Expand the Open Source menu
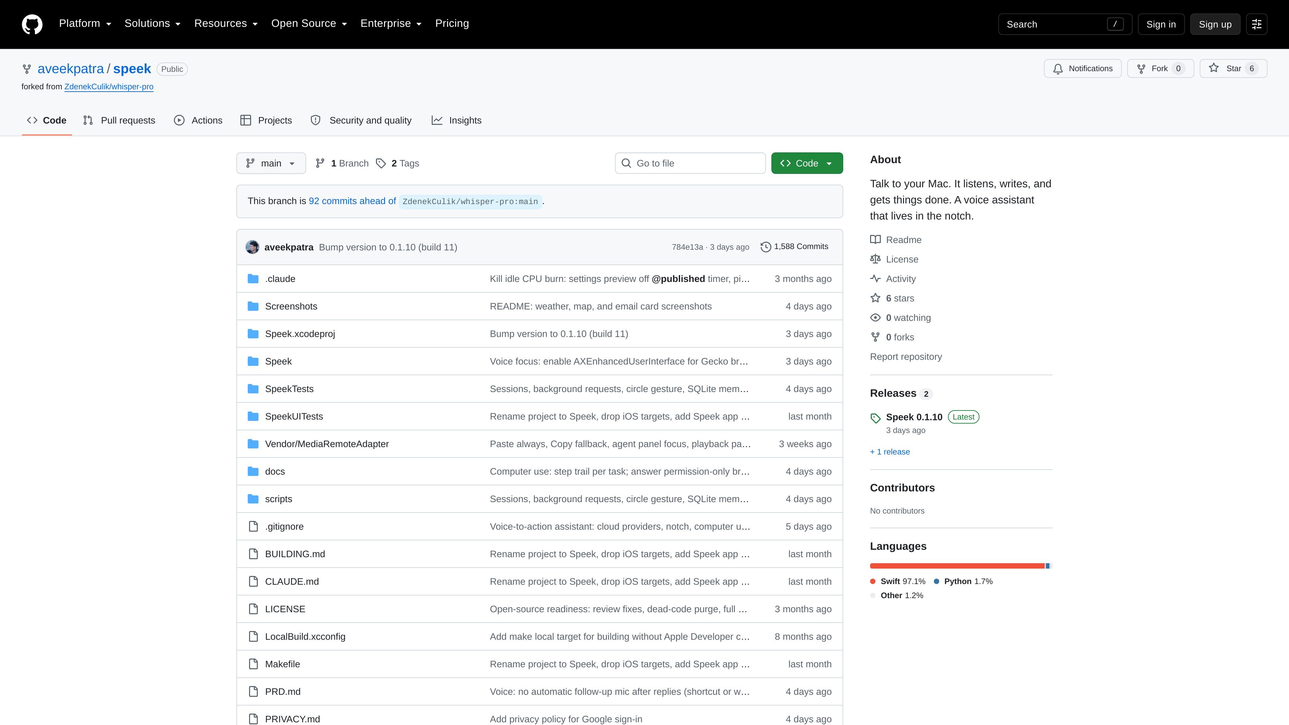Viewport: 1289px width, 725px height. tap(309, 23)
